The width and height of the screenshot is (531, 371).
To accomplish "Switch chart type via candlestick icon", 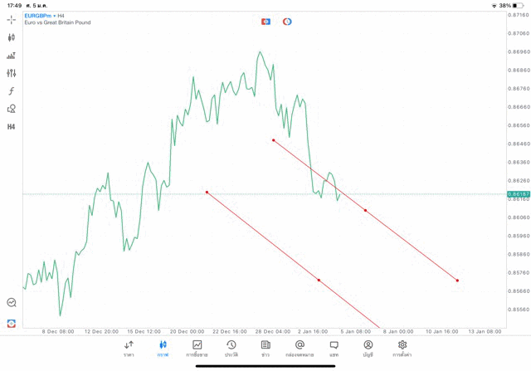I will pos(12,37).
